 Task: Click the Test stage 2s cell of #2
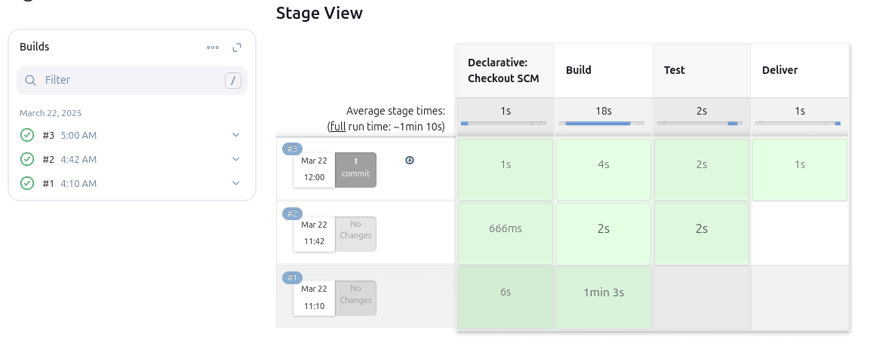click(x=702, y=229)
